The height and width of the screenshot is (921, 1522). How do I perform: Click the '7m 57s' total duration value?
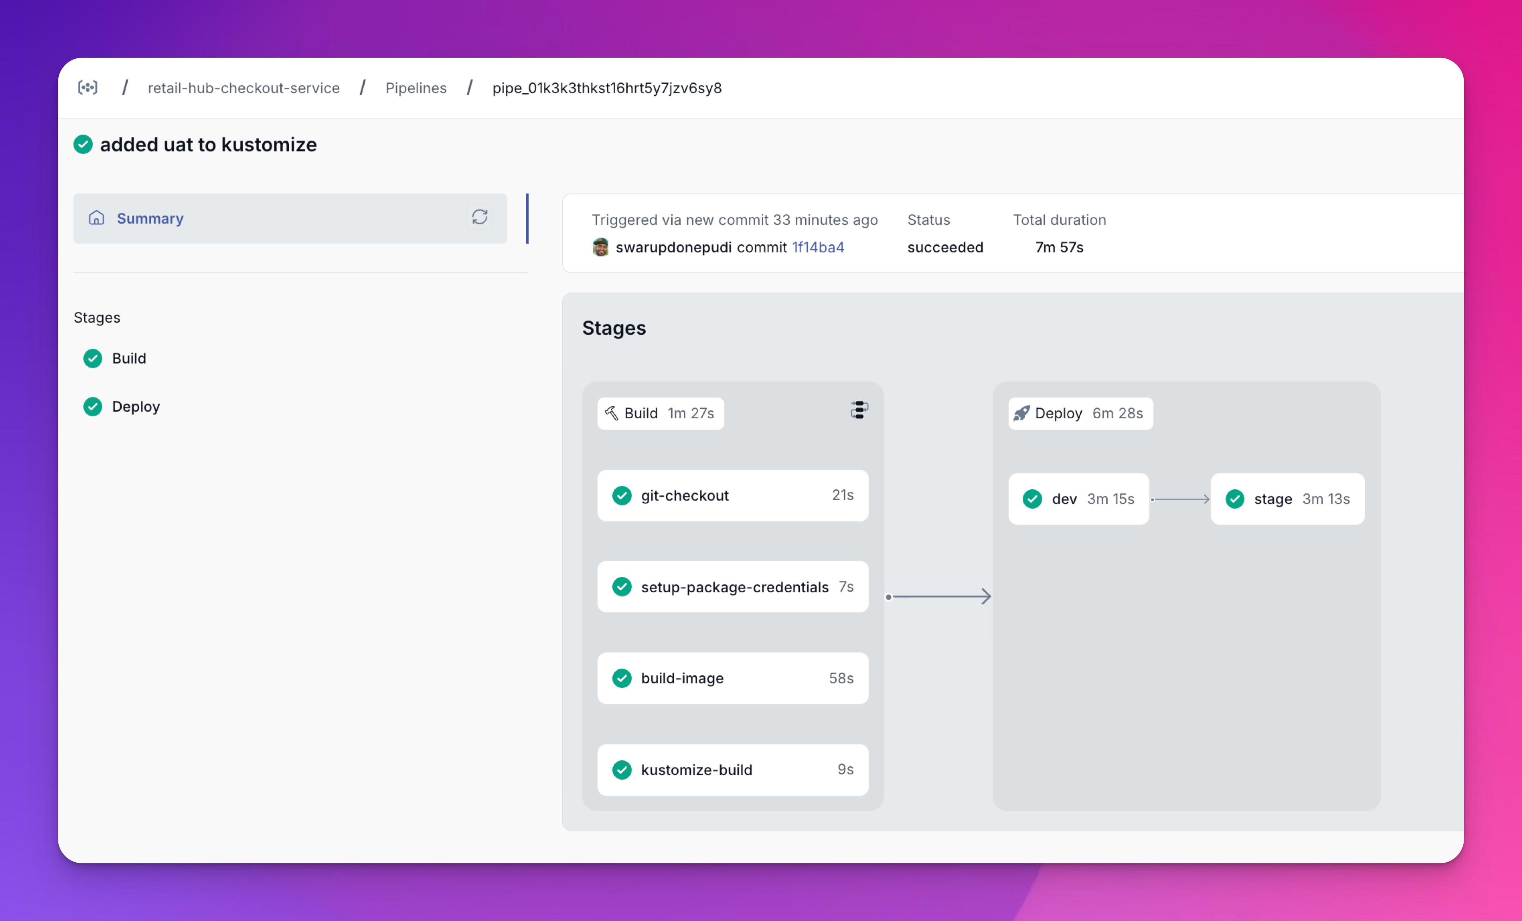1059,247
